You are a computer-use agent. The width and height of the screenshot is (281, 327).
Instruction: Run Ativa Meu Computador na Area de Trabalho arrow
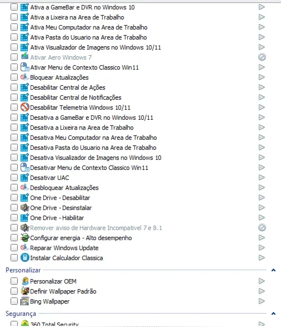click(x=262, y=27)
